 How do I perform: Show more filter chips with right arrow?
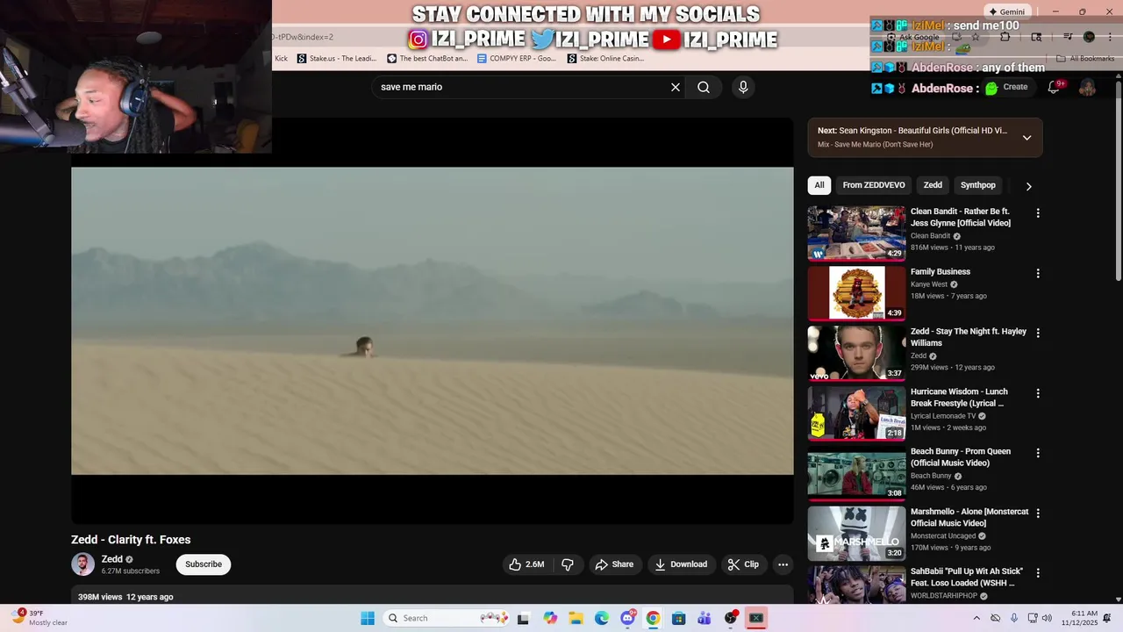[1028, 186]
